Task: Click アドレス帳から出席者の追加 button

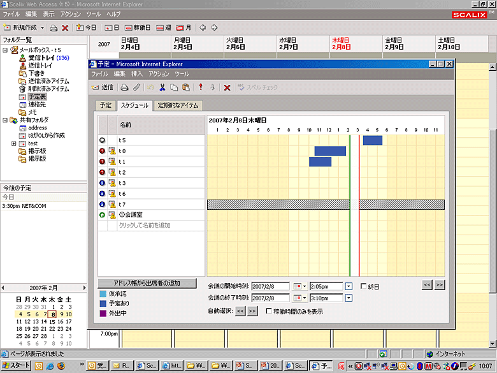Action: pos(146,283)
